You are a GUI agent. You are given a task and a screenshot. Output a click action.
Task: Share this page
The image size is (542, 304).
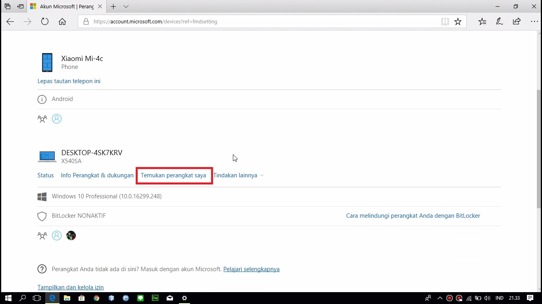tap(517, 22)
